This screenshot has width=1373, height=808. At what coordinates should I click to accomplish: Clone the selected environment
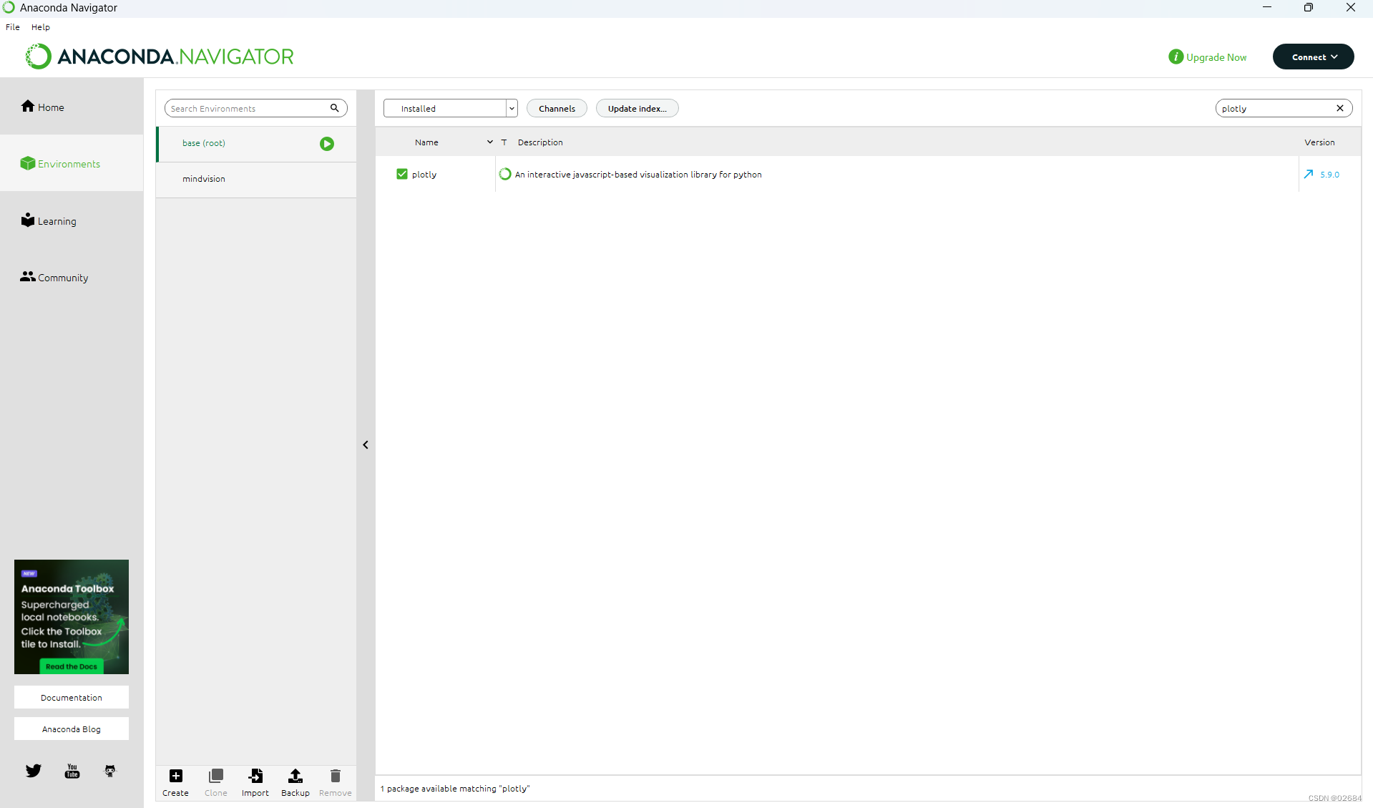(x=215, y=782)
